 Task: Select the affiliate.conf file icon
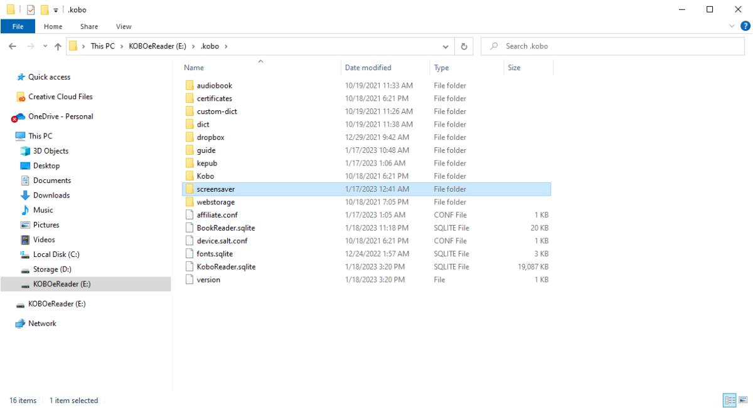(x=190, y=215)
